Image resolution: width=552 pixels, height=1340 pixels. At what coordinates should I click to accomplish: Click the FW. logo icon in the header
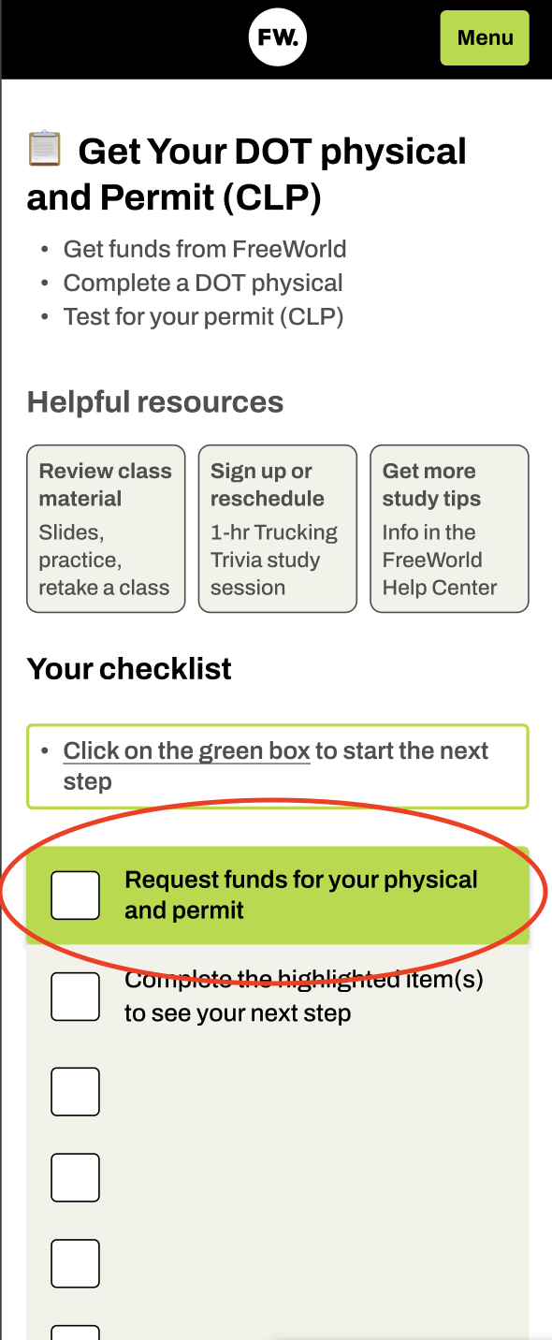coord(277,36)
